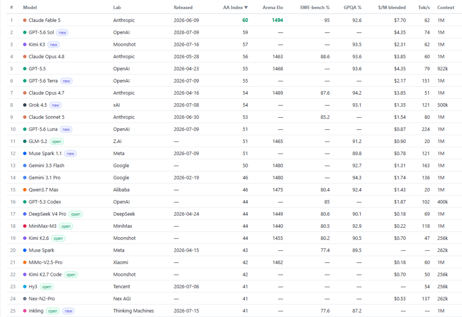Select the GPT-5.6 Sol model name

pos(41,32)
